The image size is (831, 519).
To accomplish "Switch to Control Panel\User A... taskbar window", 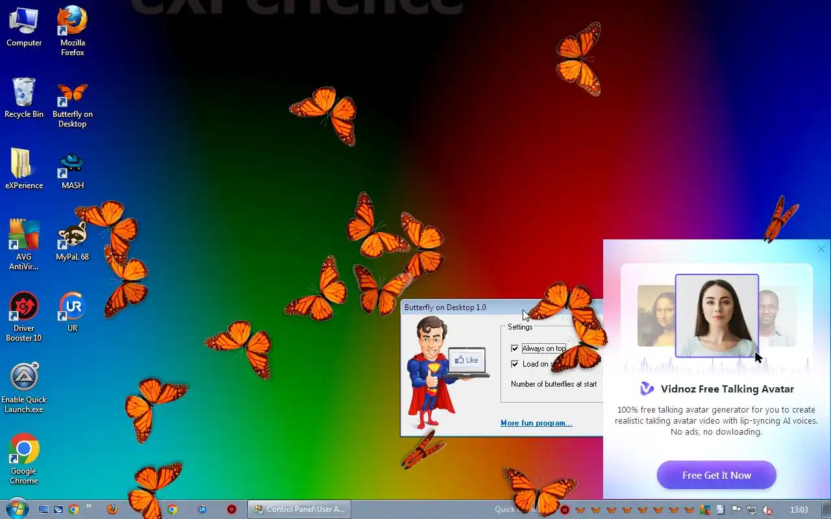I will [x=299, y=509].
